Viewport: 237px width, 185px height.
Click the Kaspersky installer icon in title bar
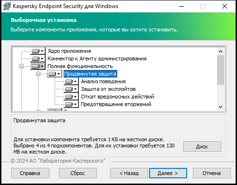(7, 6)
